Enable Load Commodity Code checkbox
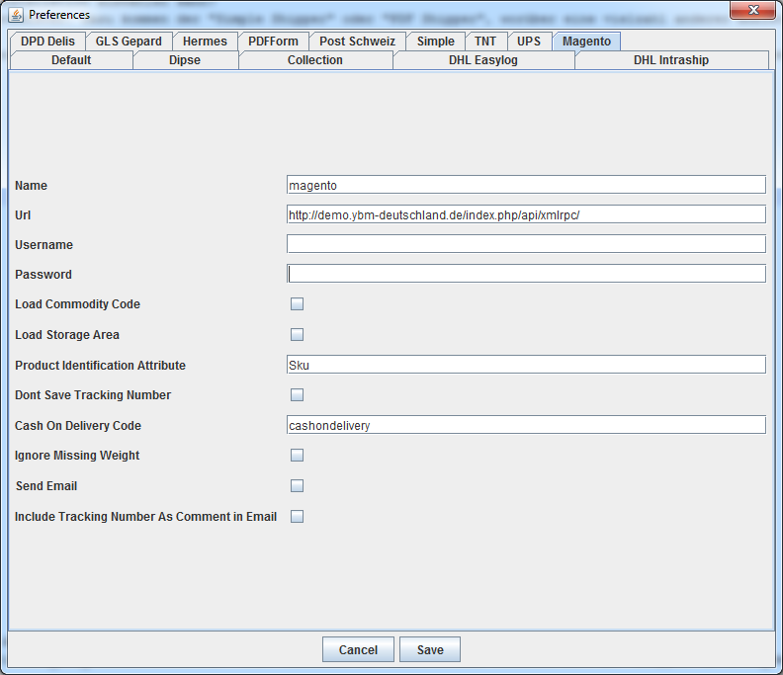Viewport: 783px width, 675px height. (298, 304)
